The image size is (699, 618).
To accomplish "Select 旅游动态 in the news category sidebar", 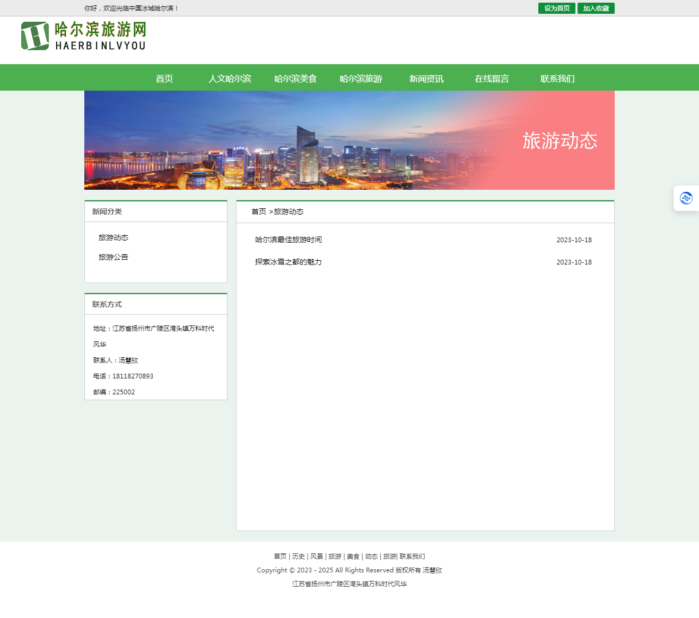I will (113, 237).
